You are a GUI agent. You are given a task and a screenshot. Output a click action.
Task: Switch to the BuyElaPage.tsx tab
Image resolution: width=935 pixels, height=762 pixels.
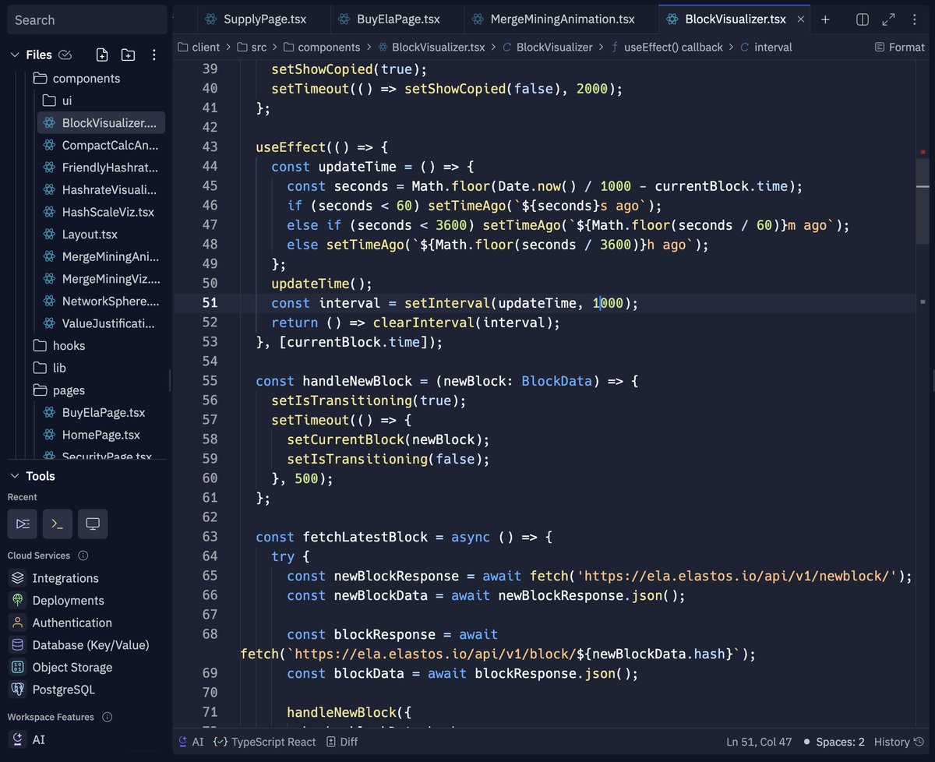point(397,19)
